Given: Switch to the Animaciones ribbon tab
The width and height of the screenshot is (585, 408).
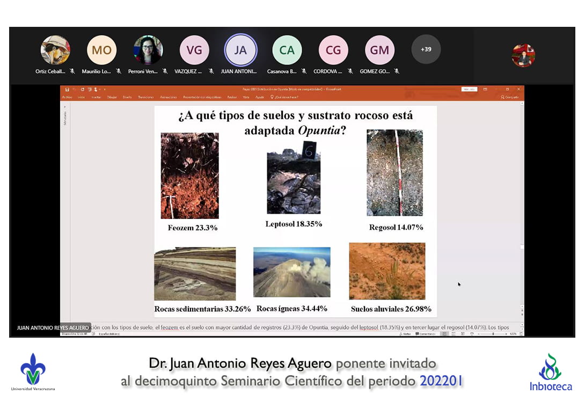Looking at the screenshot, I should coord(169,97).
